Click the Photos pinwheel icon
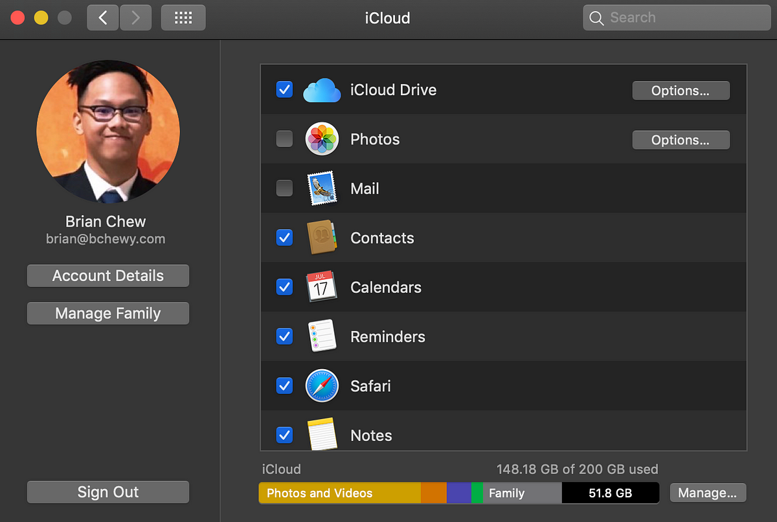The height and width of the screenshot is (522, 777). pyautogui.click(x=322, y=139)
